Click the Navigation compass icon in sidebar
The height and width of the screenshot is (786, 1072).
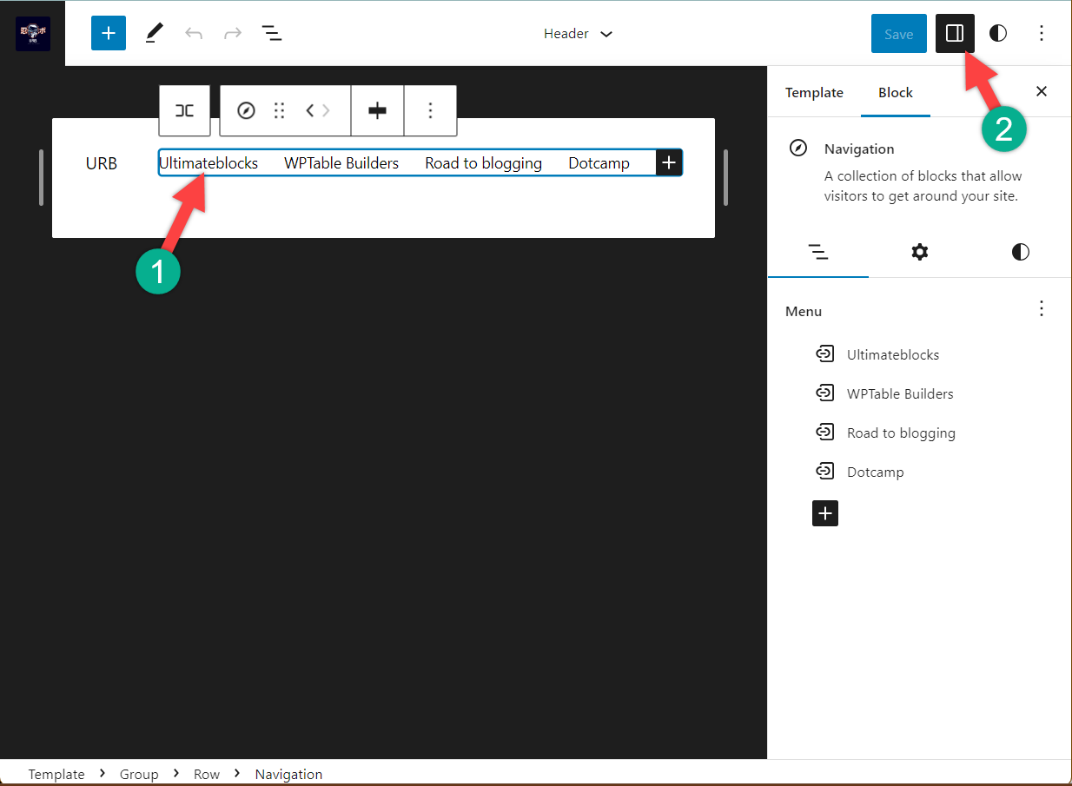[x=798, y=149]
